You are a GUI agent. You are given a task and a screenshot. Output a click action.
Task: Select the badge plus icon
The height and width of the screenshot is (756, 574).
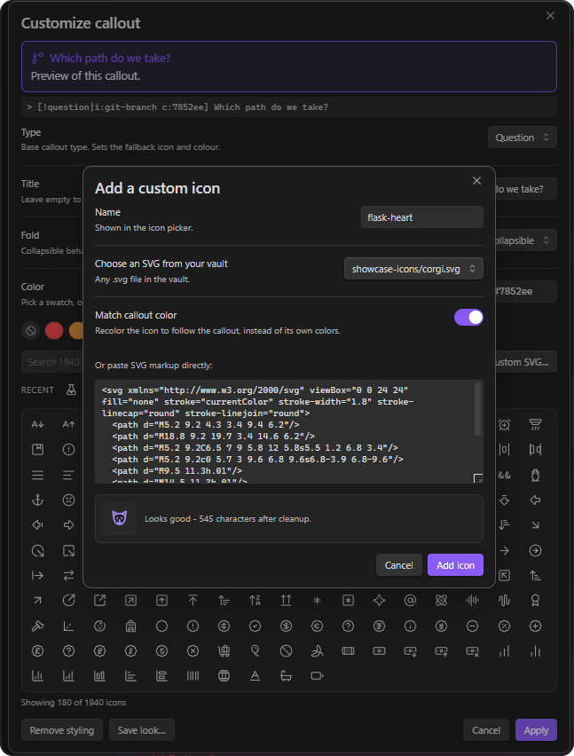click(535, 626)
